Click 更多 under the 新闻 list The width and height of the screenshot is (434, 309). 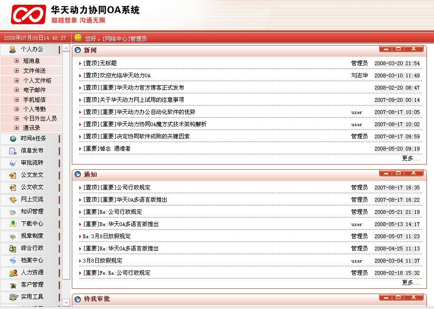point(411,158)
